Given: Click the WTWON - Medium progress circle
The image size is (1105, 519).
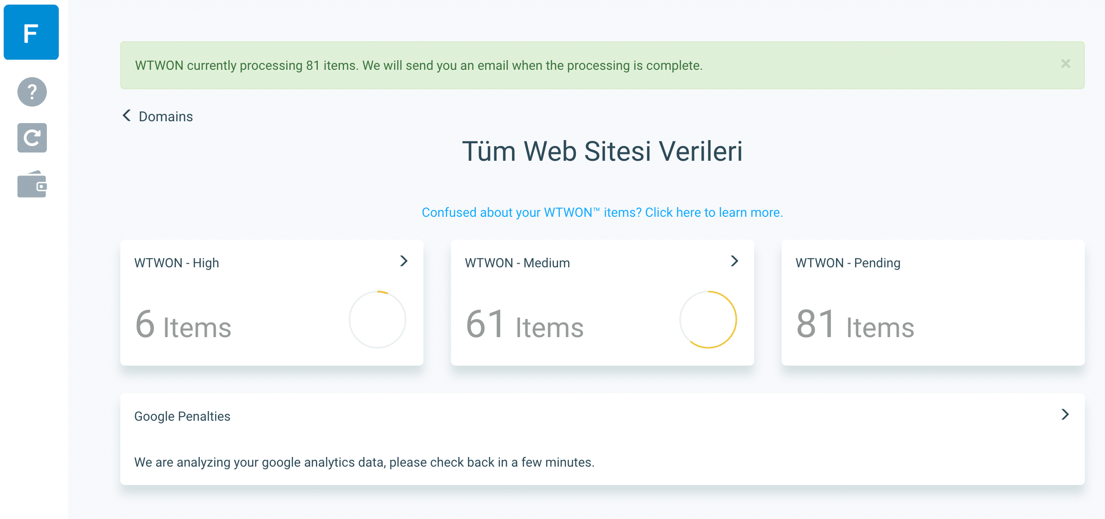Looking at the screenshot, I should [708, 320].
